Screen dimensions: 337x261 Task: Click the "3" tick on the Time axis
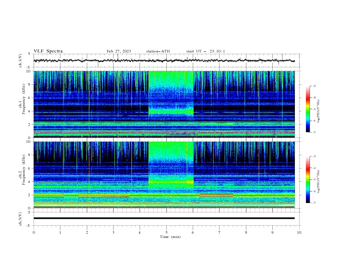113,232
